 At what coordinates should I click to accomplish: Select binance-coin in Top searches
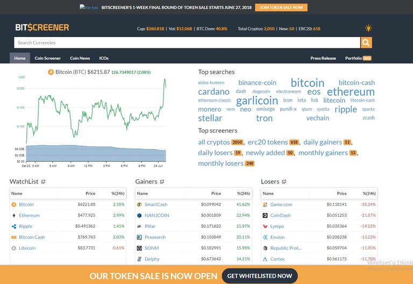click(x=258, y=83)
